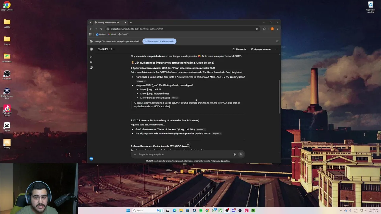The width and height of the screenshot is (381, 214).
Task: Click the taskbar Buscar search box
Action: [x=148, y=210]
